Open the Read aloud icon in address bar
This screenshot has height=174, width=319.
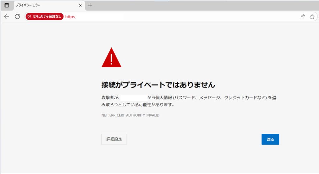(x=303, y=16)
